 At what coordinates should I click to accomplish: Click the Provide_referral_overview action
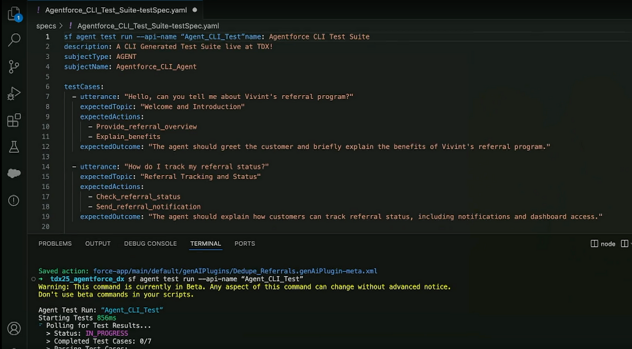click(146, 127)
